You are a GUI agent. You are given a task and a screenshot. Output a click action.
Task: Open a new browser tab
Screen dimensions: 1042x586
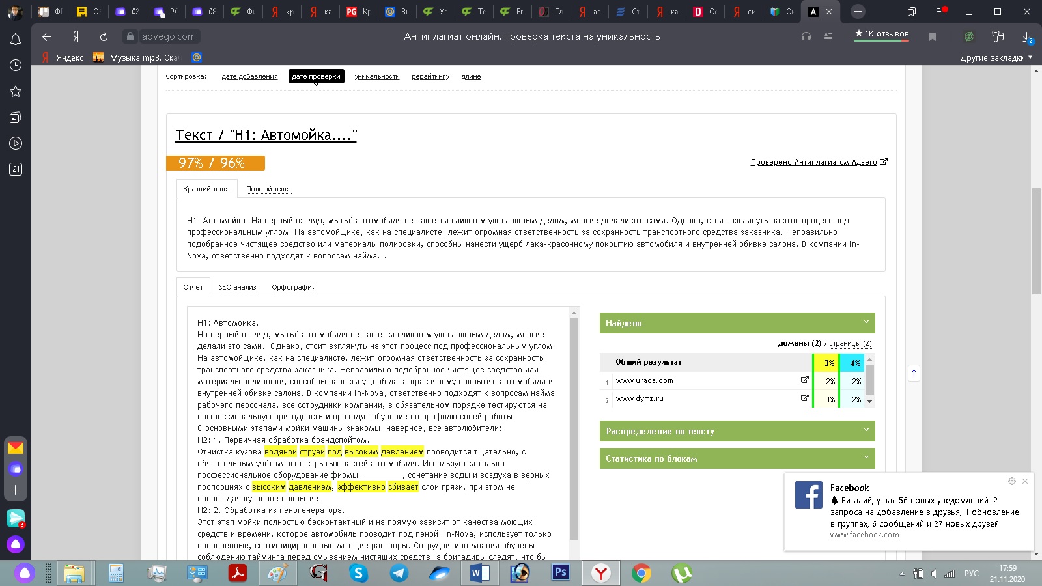coord(858,12)
